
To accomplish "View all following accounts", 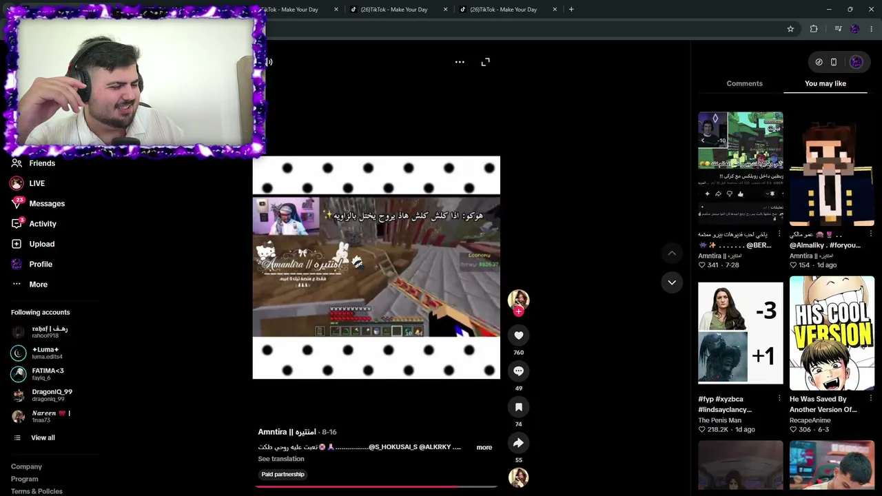I will [34, 438].
